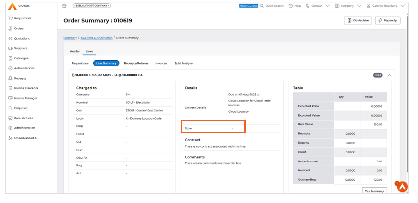Select the Invoices sub-tab
418x203 pixels.
pos(161,64)
